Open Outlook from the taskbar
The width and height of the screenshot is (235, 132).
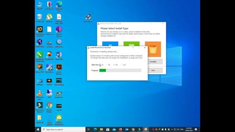pos(127,129)
